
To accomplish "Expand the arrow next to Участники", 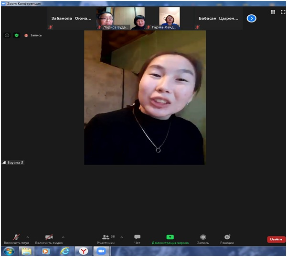I will (x=121, y=237).
